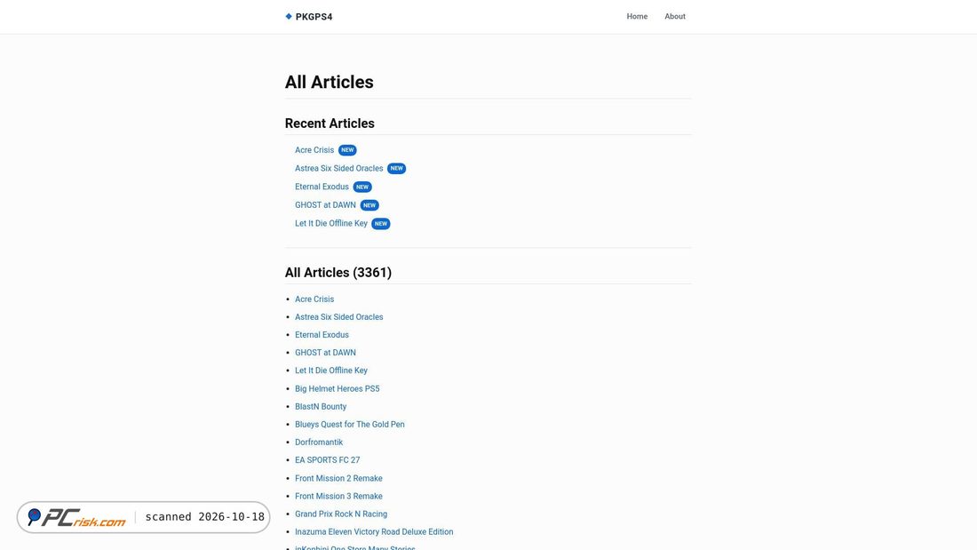Open Astrea Six Sided Oracles recent article
977x550 pixels.
339,168
